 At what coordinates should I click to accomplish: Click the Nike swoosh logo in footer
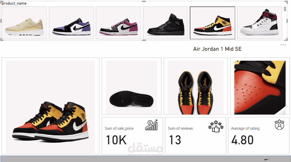tap(267, 159)
